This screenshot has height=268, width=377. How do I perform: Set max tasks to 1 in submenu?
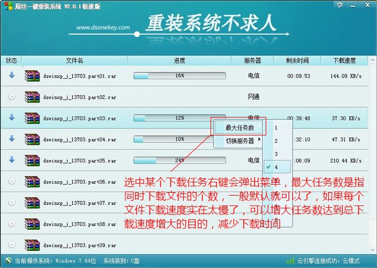278,128
